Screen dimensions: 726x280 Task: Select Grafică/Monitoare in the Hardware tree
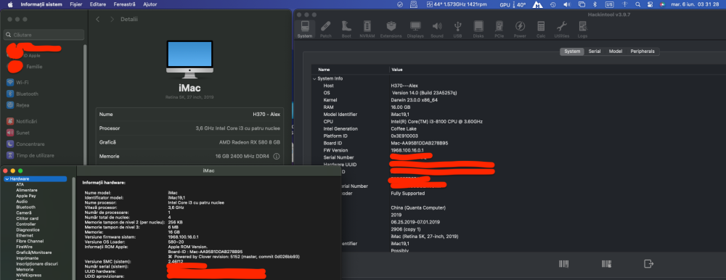pos(34,252)
